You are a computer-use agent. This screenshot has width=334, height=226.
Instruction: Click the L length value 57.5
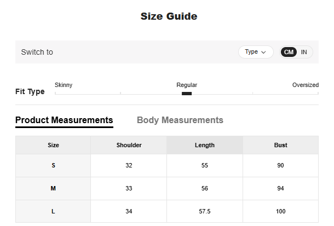tap(205, 211)
